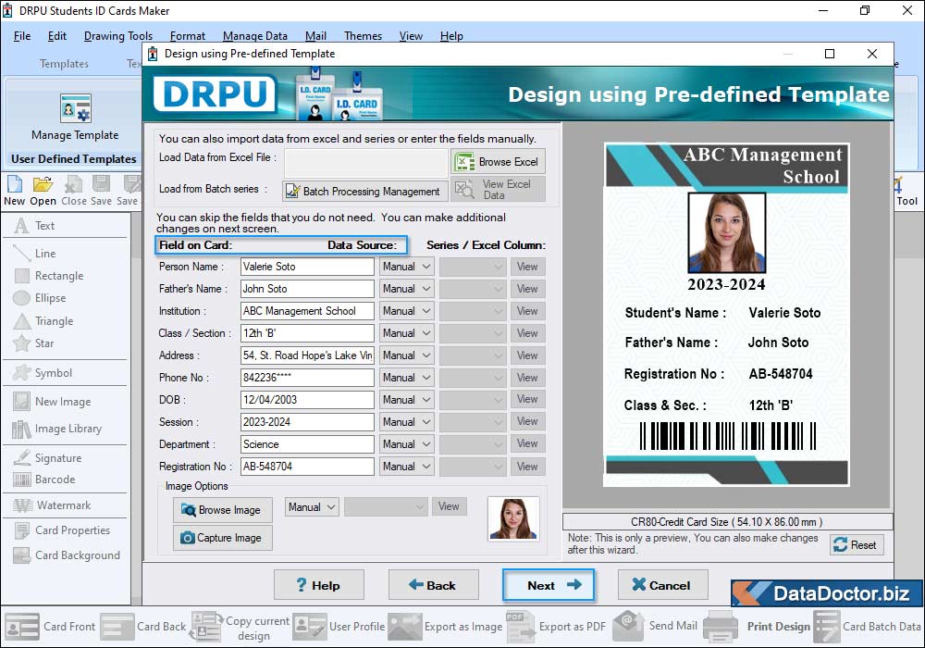The image size is (925, 648).
Task: Click the Close toolbar icon
Action: click(x=74, y=190)
